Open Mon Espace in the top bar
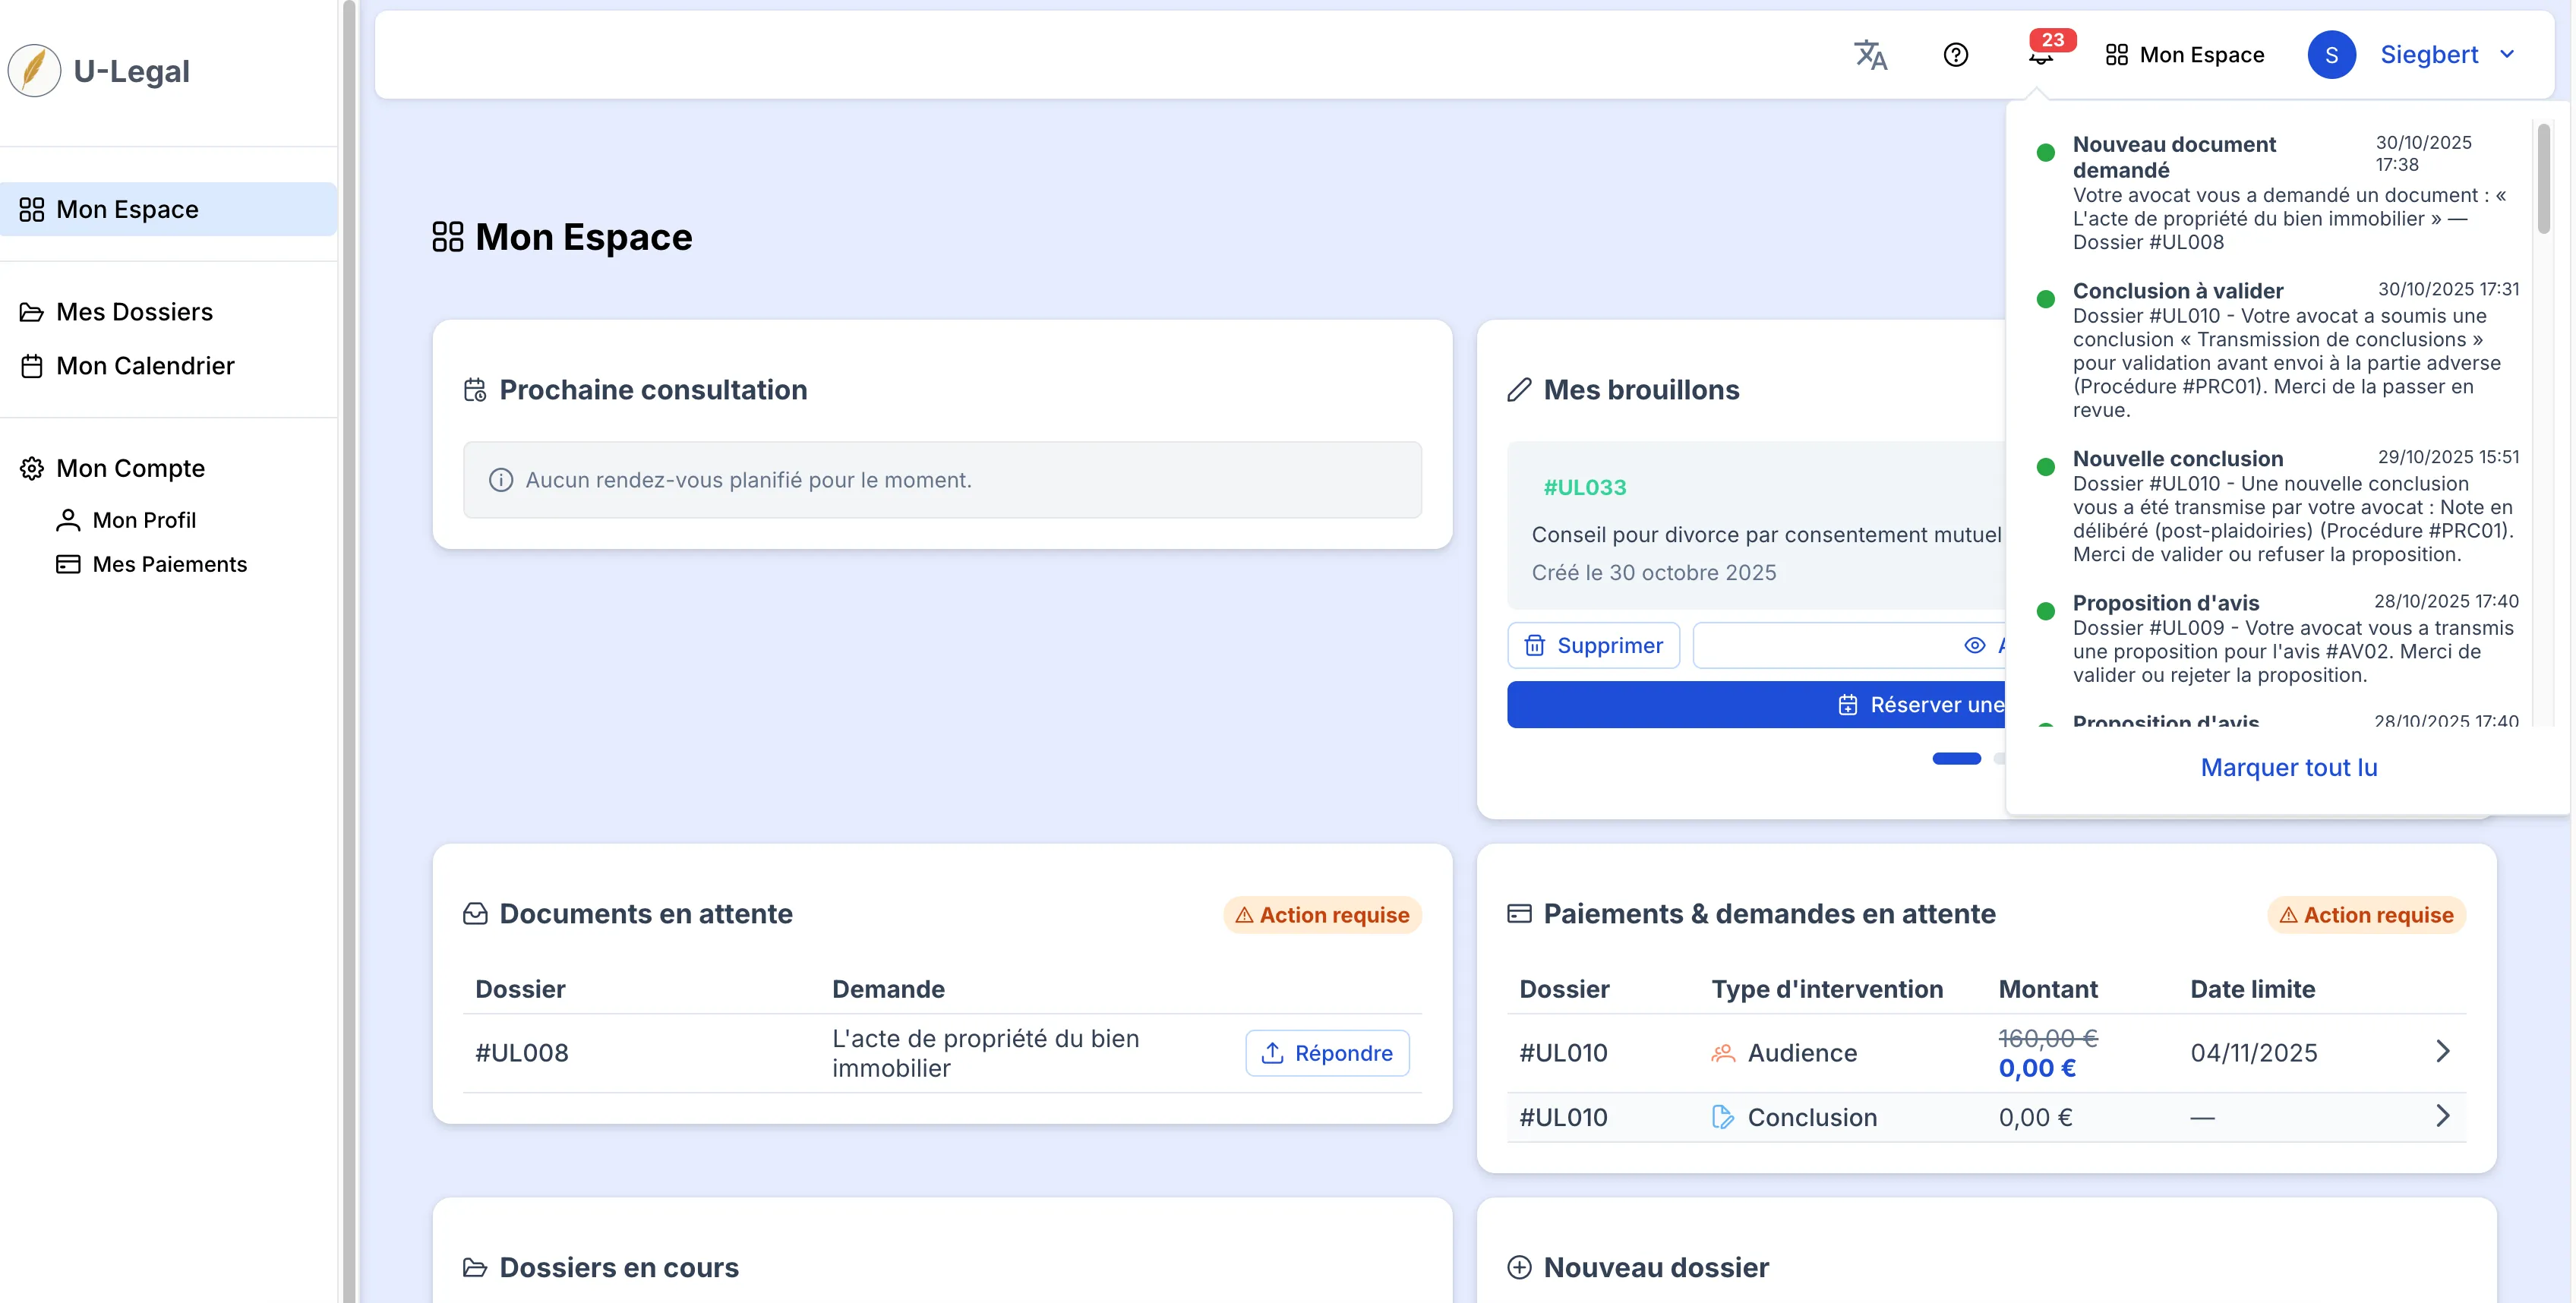 point(2184,55)
